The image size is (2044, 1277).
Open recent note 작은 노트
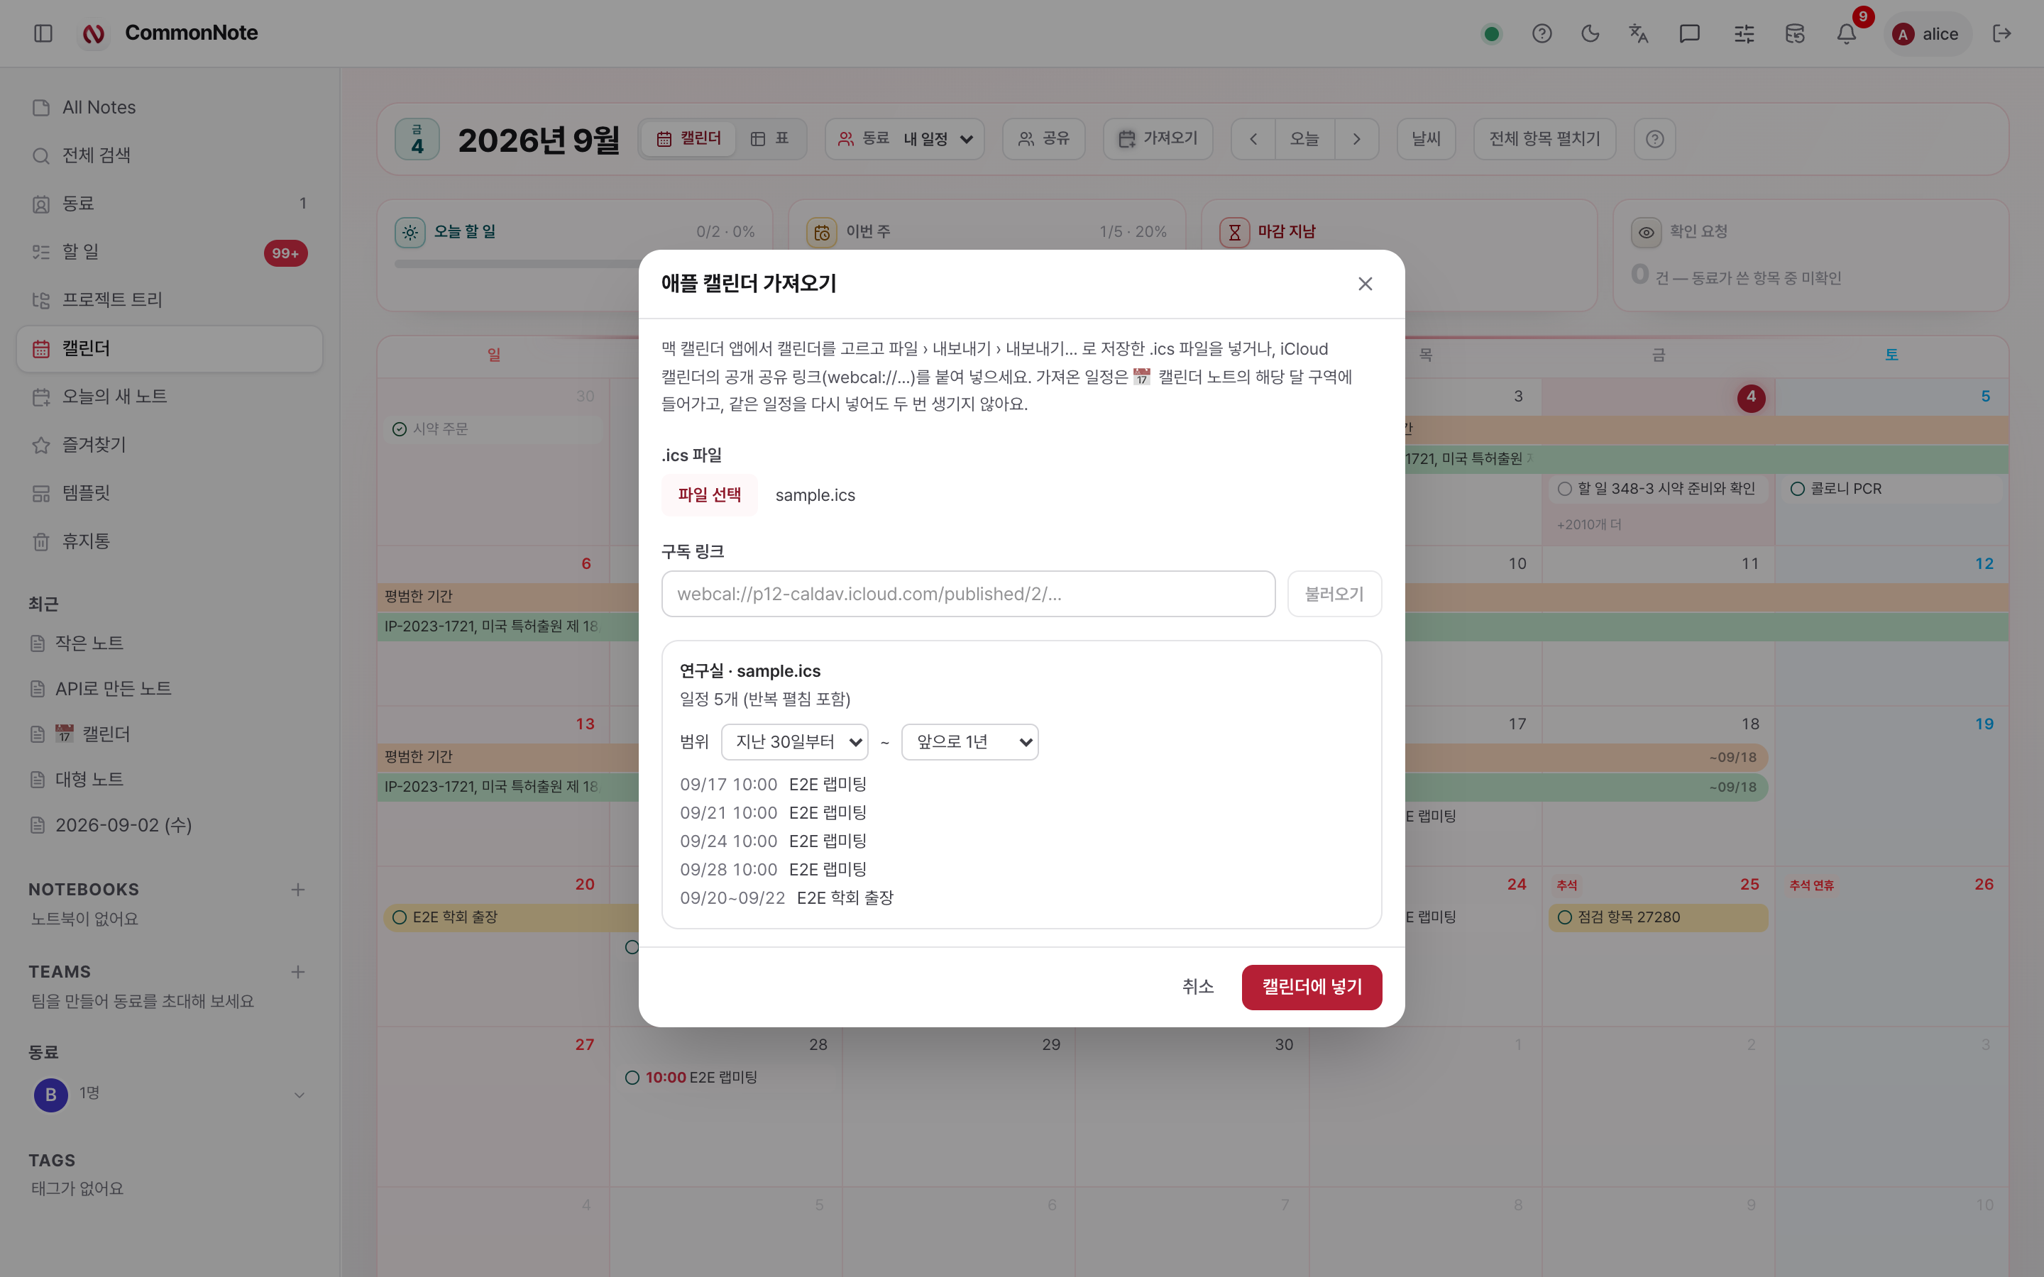(x=169, y=643)
